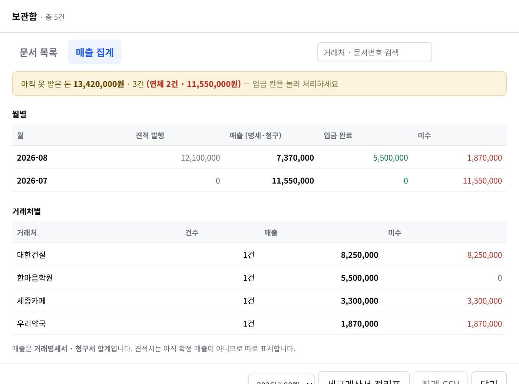Click the 월 column header
This screenshot has height=384, width=519.
(20, 135)
